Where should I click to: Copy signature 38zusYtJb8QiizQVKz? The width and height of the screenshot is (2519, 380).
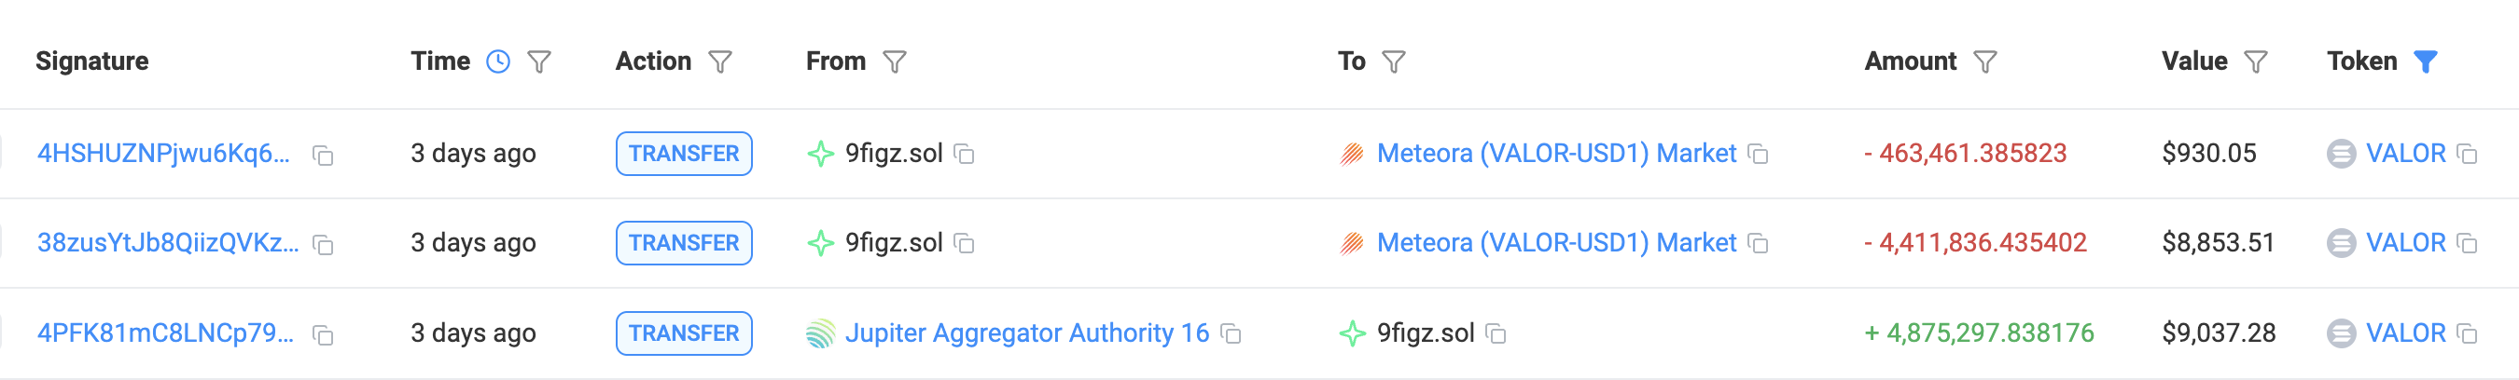click(x=323, y=244)
